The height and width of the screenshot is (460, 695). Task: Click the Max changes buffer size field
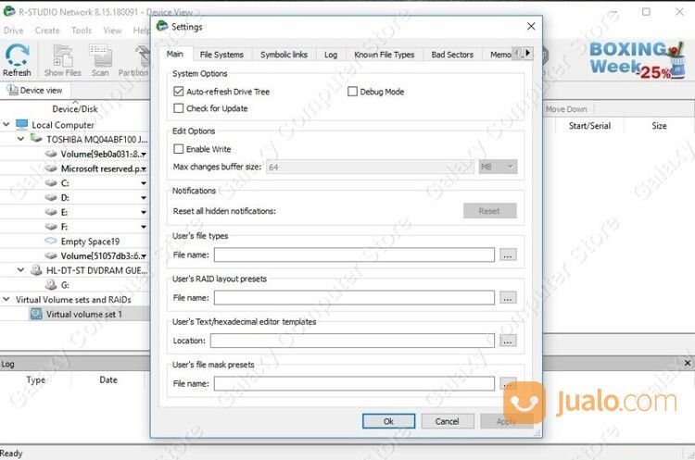[x=370, y=167]
